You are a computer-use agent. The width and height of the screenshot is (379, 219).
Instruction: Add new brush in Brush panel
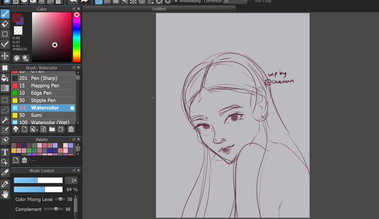tap(25, 129)
